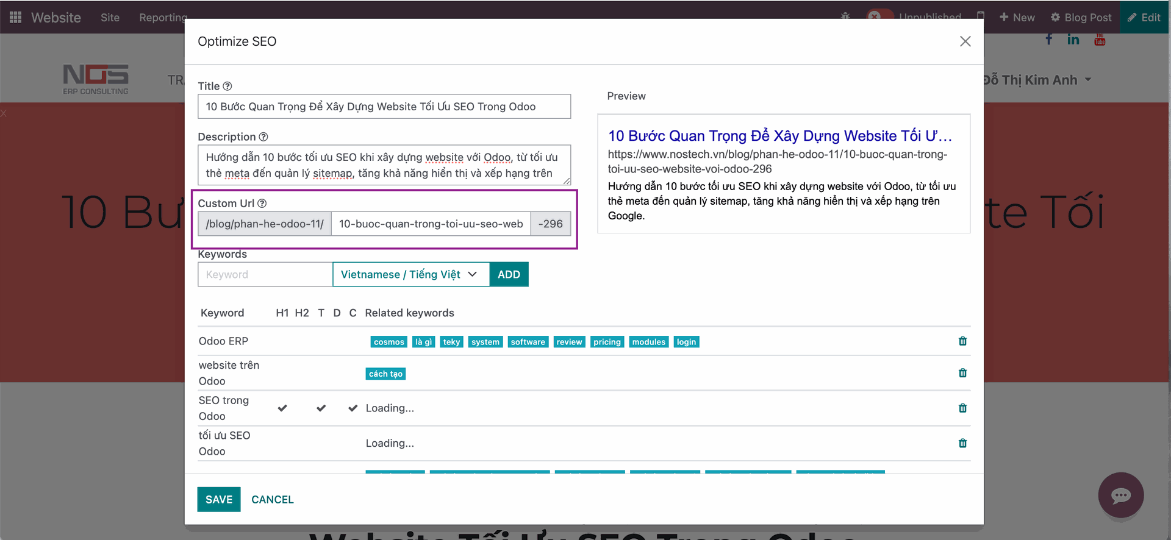
Task: Click the /blog/phan-he-odoo-11/ URL prefix
Action: click(x=265, y=224)
